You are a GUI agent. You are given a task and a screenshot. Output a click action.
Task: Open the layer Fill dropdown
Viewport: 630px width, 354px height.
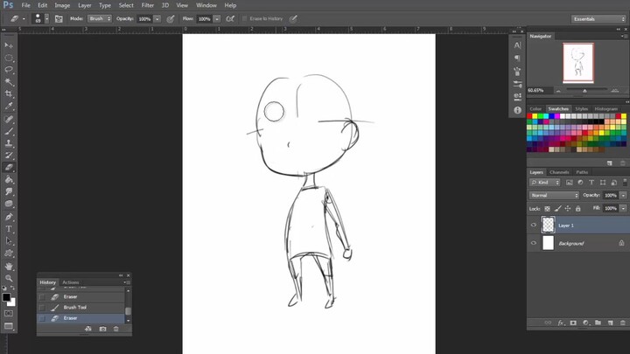point(623,208)
